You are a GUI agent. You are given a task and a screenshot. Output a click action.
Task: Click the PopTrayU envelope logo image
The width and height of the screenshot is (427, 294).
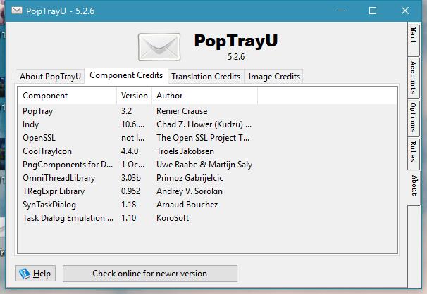pyautogui.click(x=159, y=47)
